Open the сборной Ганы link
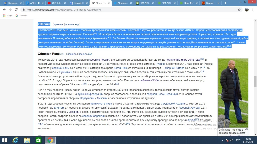The width and height of the screenshot is (257, 144). coord(61,68)
